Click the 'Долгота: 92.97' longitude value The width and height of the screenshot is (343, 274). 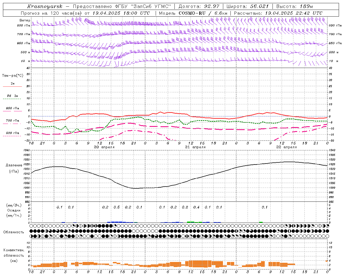[x=199, y=6]
